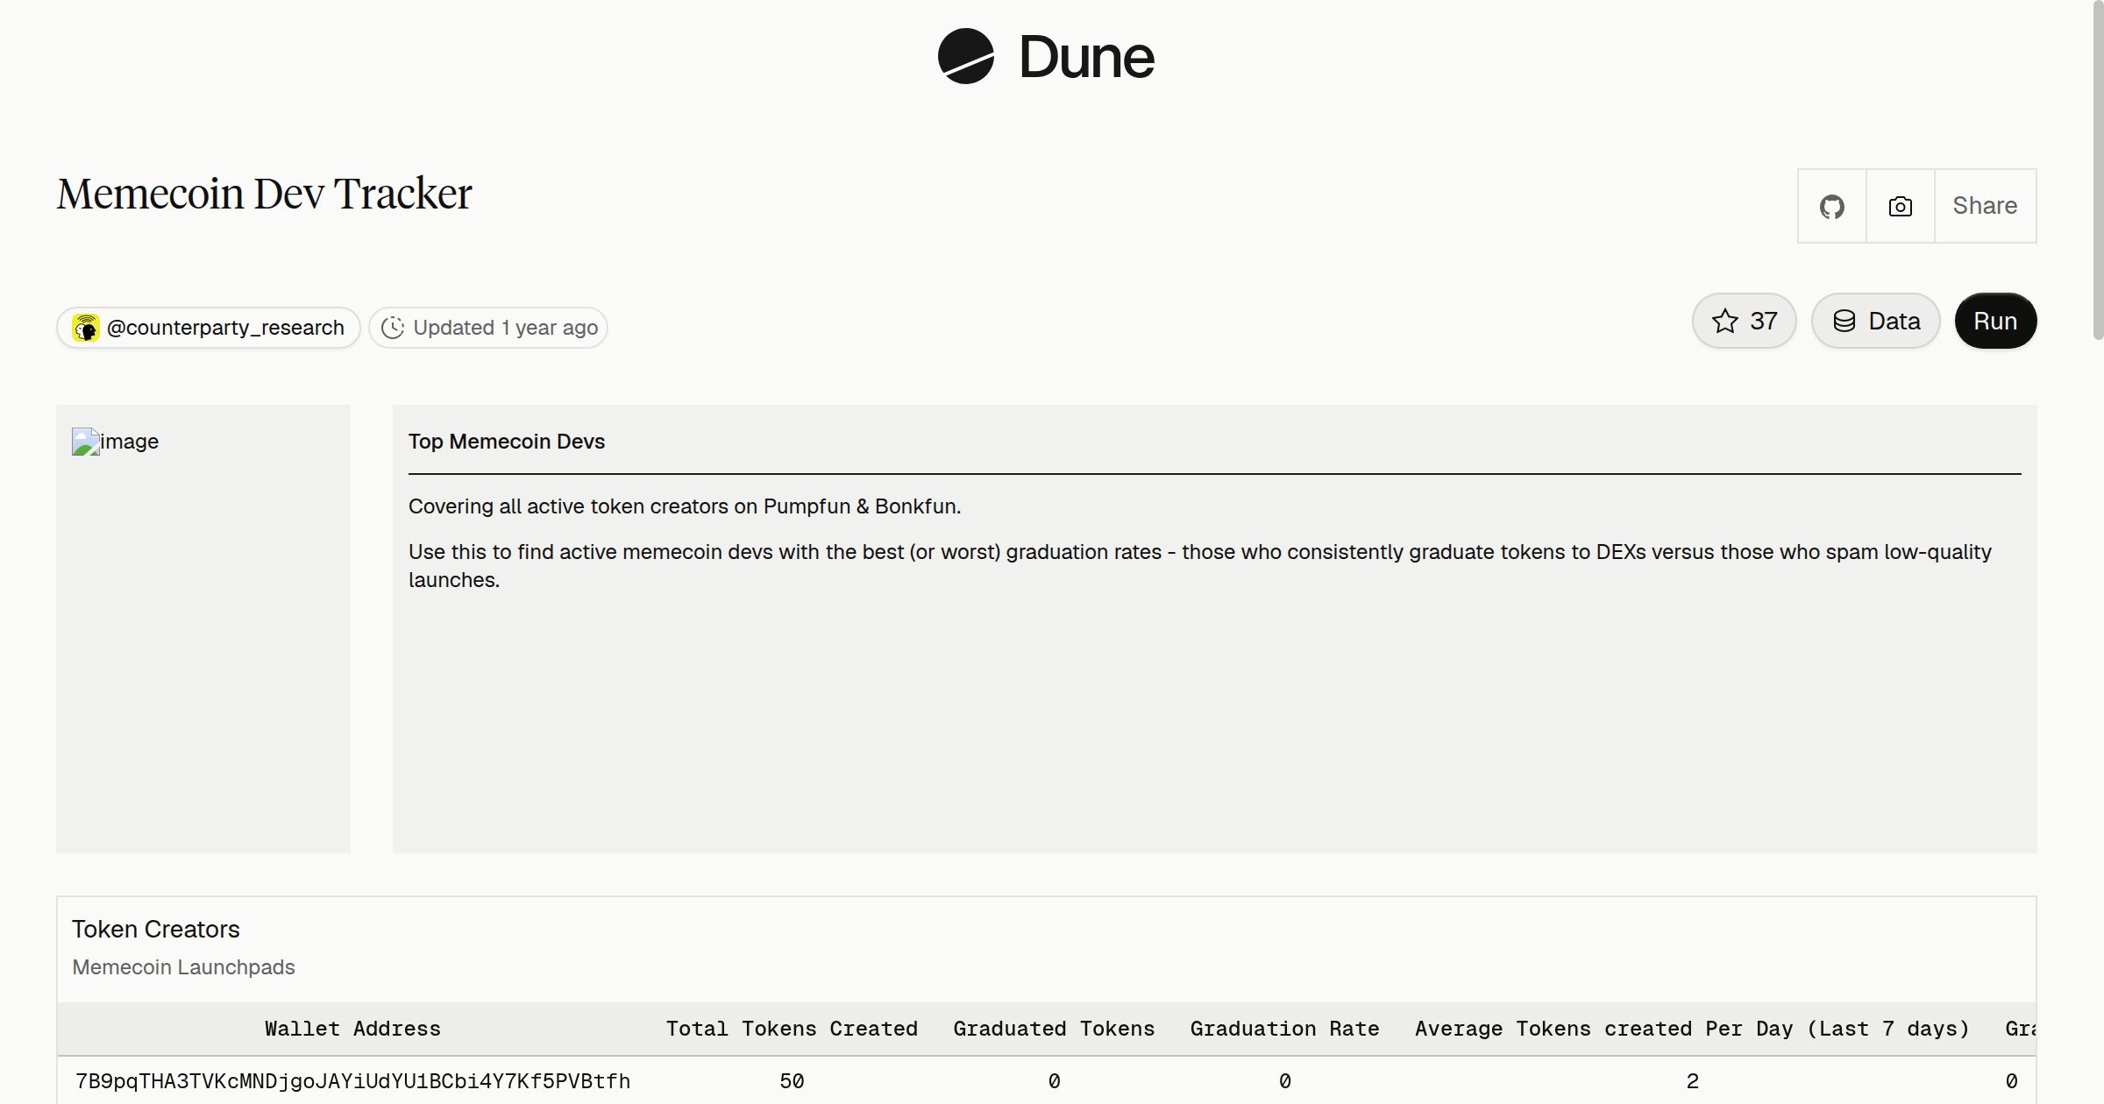This screenshot has width=2104, height=1104.
Task: Open @counterparty_research author profile
Action: pos(209,328)
